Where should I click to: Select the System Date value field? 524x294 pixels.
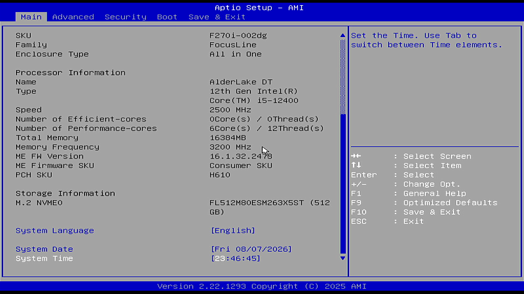point(251,249)
